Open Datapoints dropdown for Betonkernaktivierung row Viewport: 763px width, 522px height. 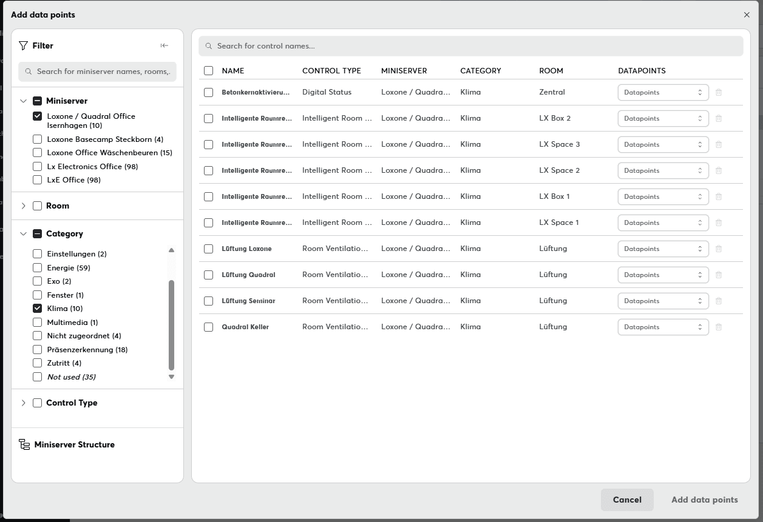tap(663, 92)
